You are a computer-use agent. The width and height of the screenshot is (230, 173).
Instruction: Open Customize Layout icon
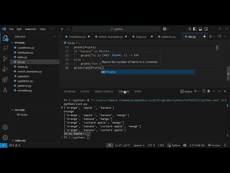[189, 29]
